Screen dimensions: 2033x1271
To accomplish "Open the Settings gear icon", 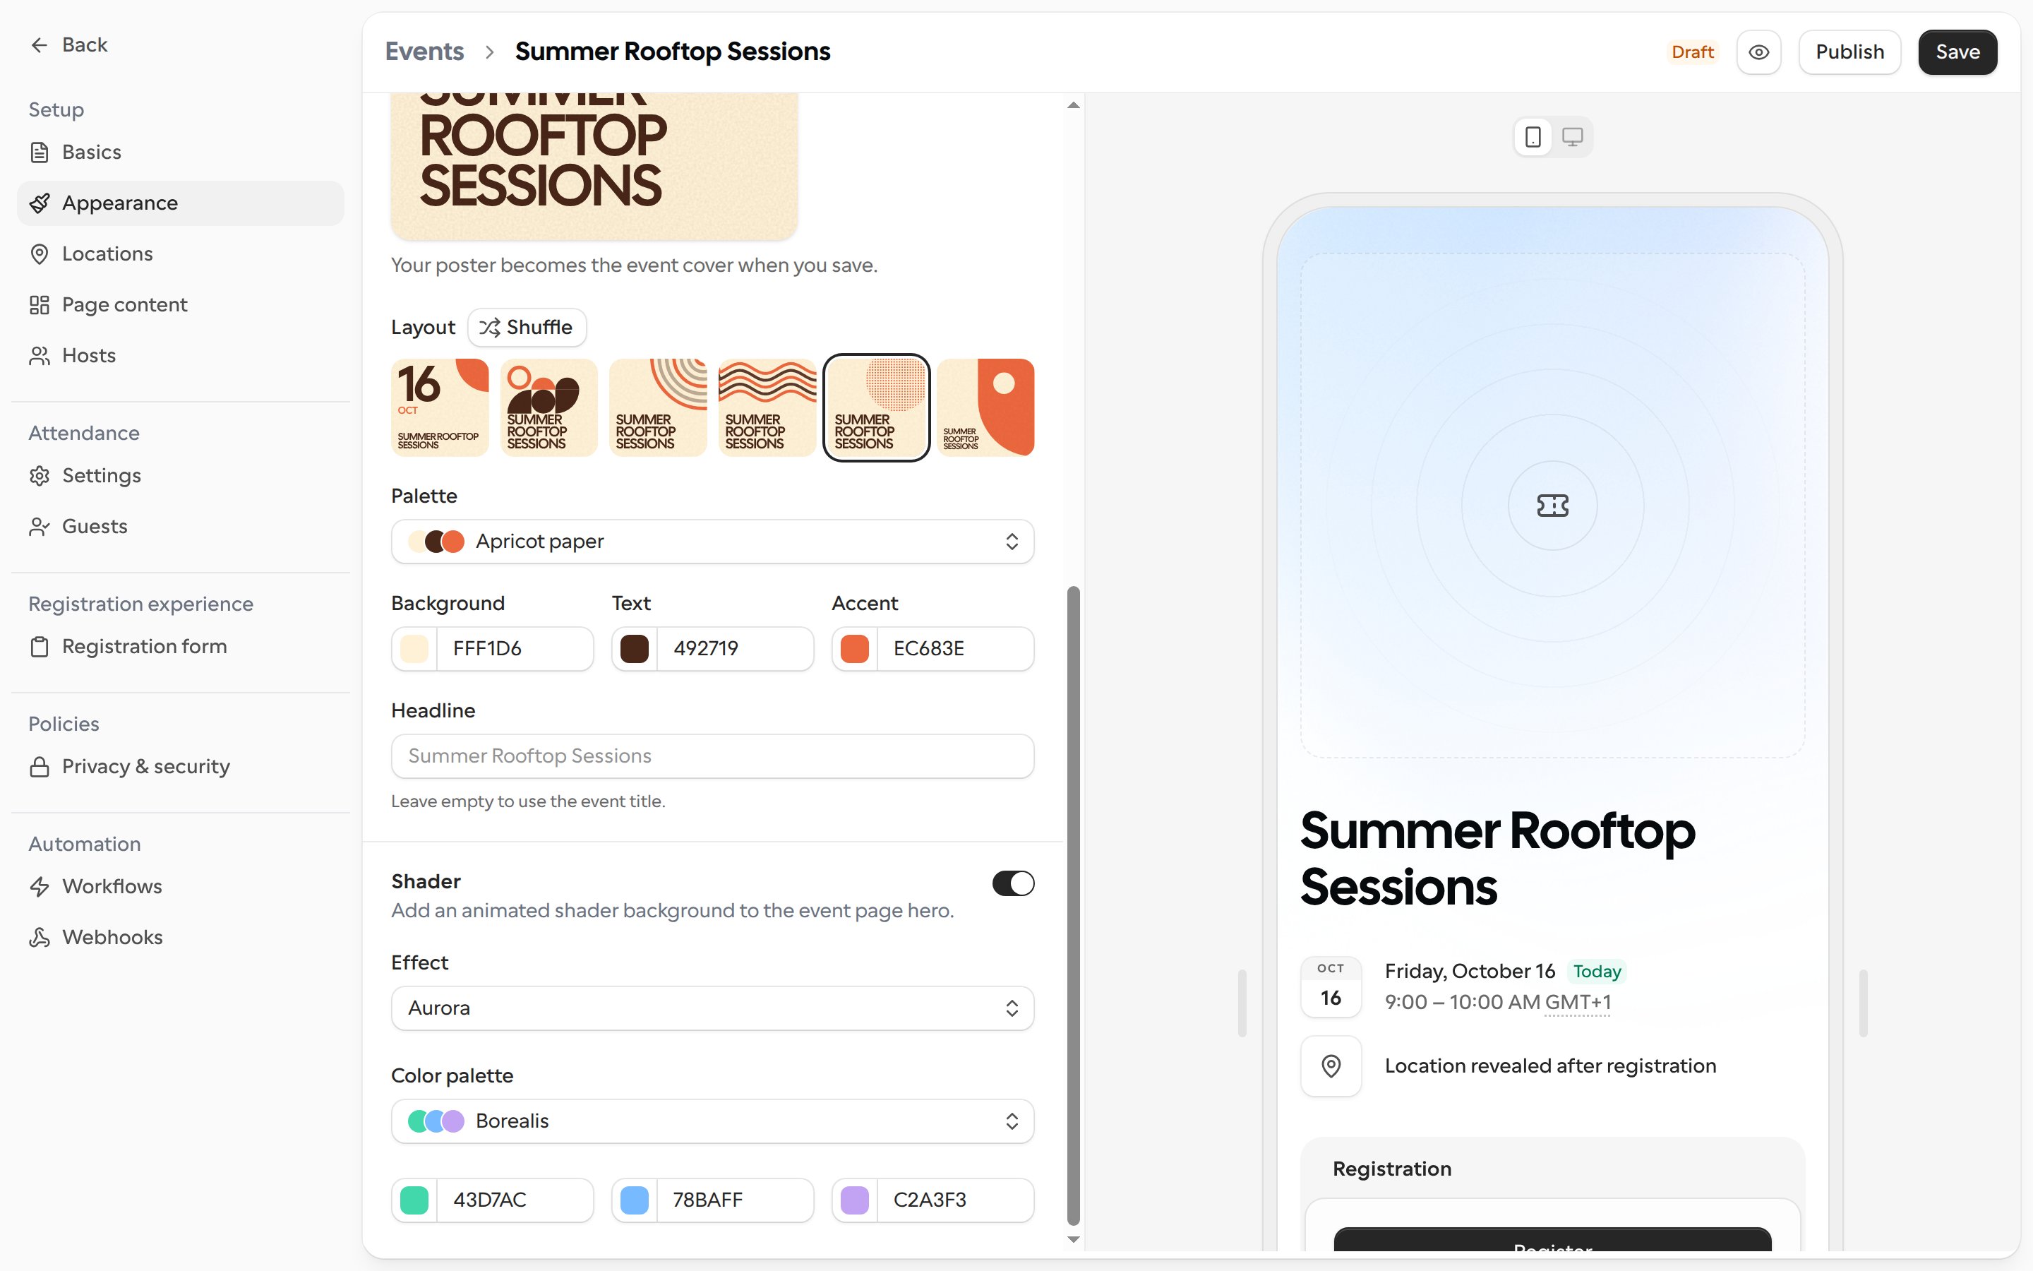I will (39, 476).
